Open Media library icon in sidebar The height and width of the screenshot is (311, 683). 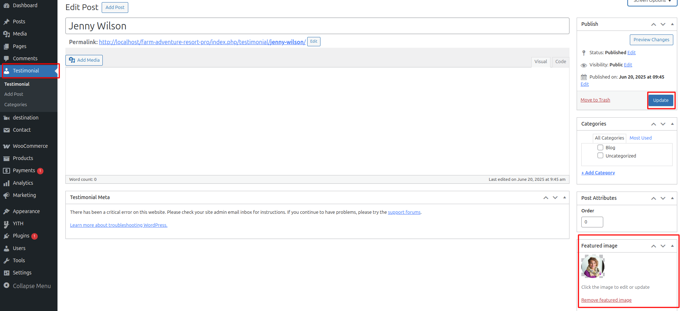6,34
